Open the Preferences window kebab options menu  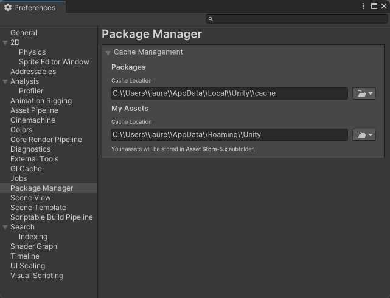[364, 7]
